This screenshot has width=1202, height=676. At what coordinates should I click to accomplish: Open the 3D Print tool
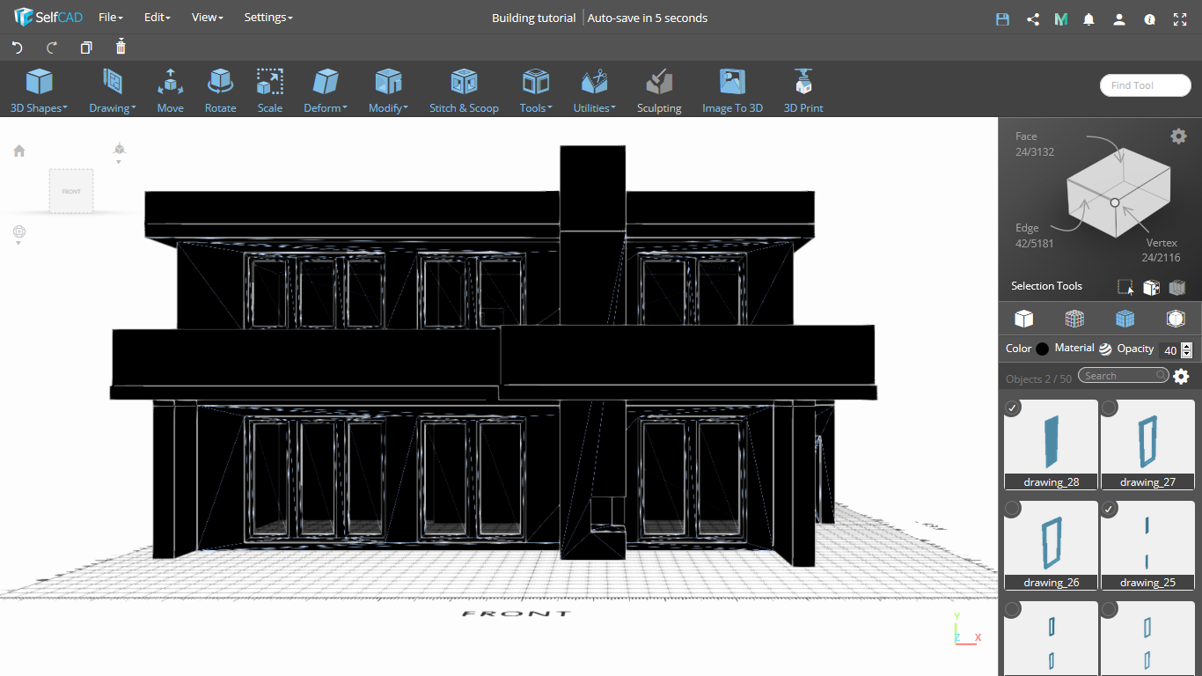click(x=803, y=91)
